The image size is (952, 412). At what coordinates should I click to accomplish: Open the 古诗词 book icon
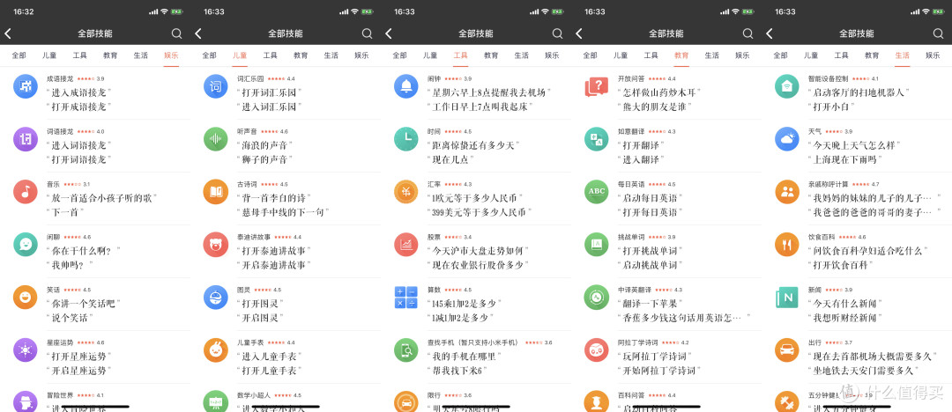[216, 191]
